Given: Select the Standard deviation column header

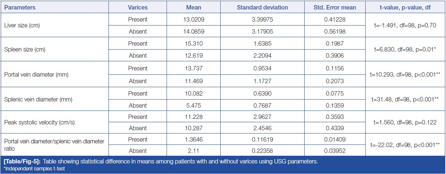Looking at the screenshot, I should (262, 7).
